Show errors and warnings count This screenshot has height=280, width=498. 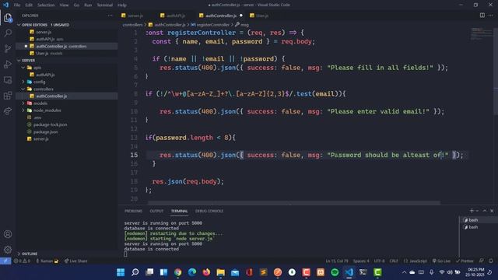(x=22, y=261)
